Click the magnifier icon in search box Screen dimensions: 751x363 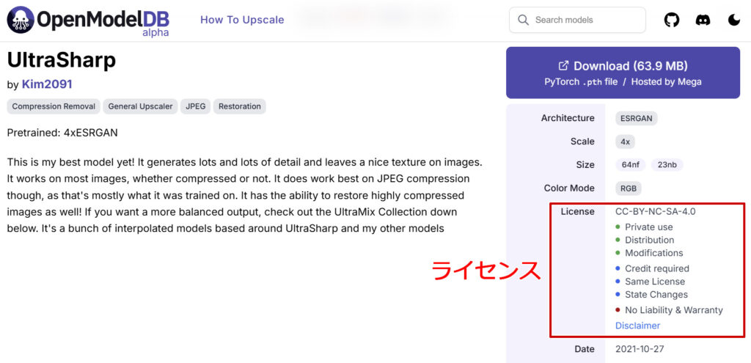pyautogui.click(x=523, y=20)
